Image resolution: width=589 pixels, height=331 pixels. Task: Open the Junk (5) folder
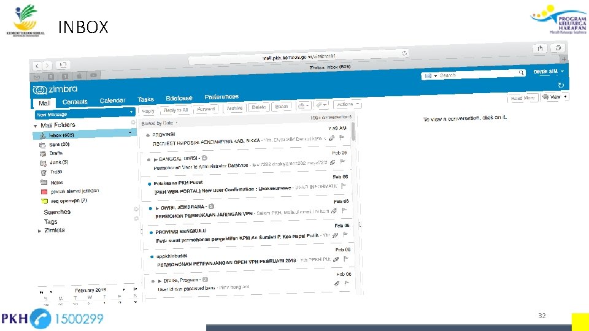pos(59,162)
